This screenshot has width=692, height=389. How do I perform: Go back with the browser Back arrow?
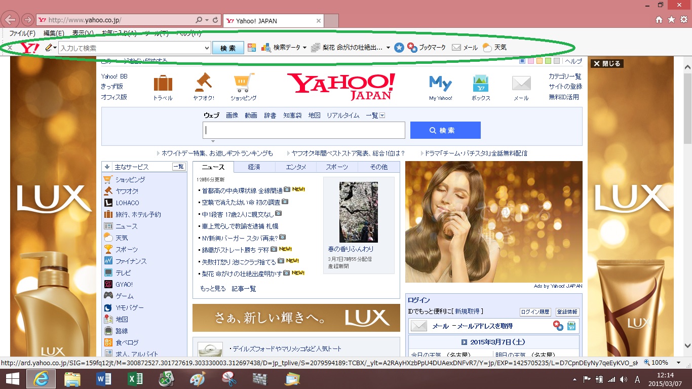point(10,20)
